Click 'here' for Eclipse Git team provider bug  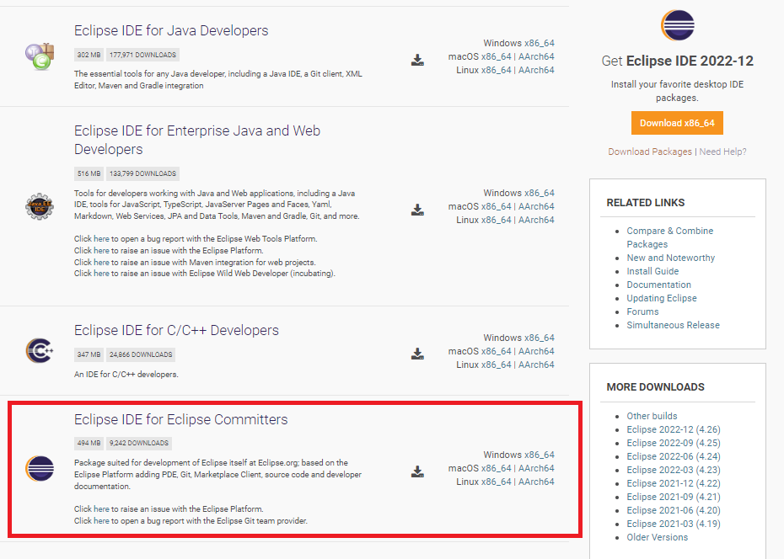pos(101,520)
